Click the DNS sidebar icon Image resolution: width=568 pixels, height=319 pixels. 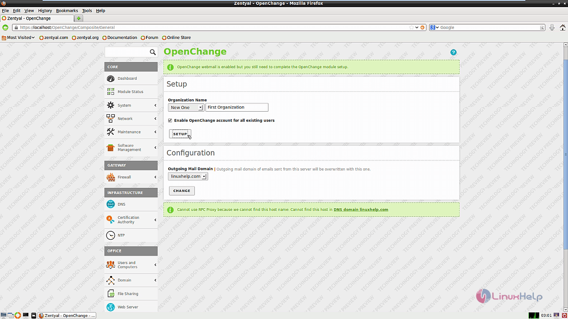point(110,204)
